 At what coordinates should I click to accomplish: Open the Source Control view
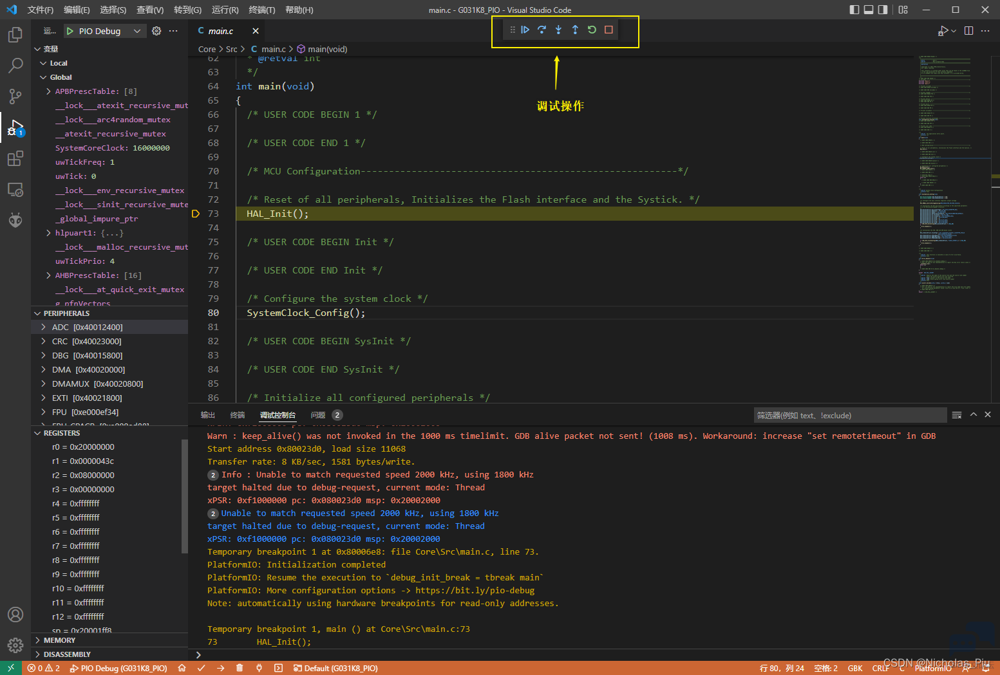[15, 96]
